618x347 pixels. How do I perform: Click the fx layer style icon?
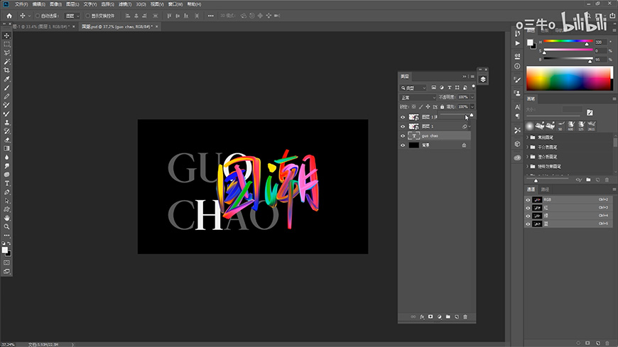[x=422, y=316]
